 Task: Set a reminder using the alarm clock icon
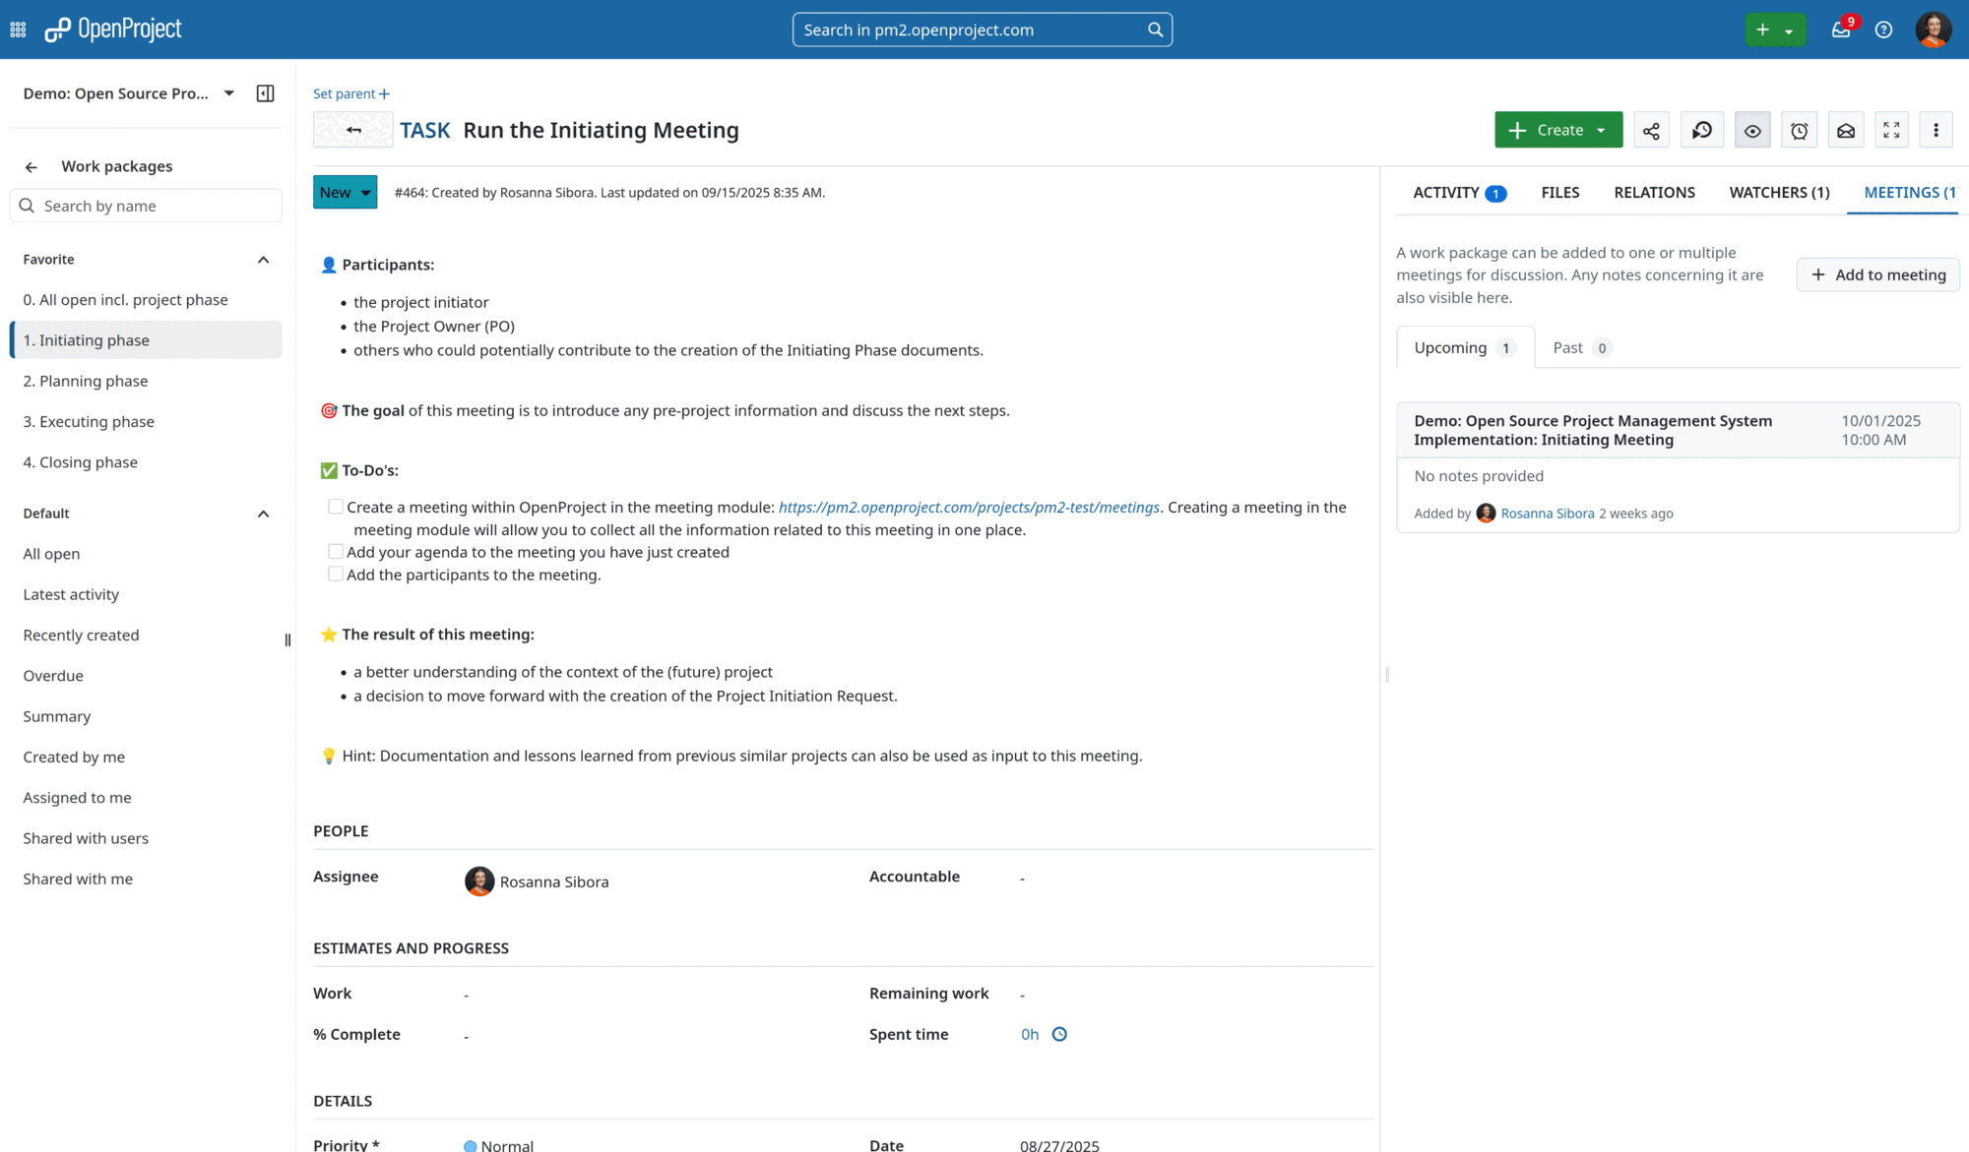coord(1800,129)
